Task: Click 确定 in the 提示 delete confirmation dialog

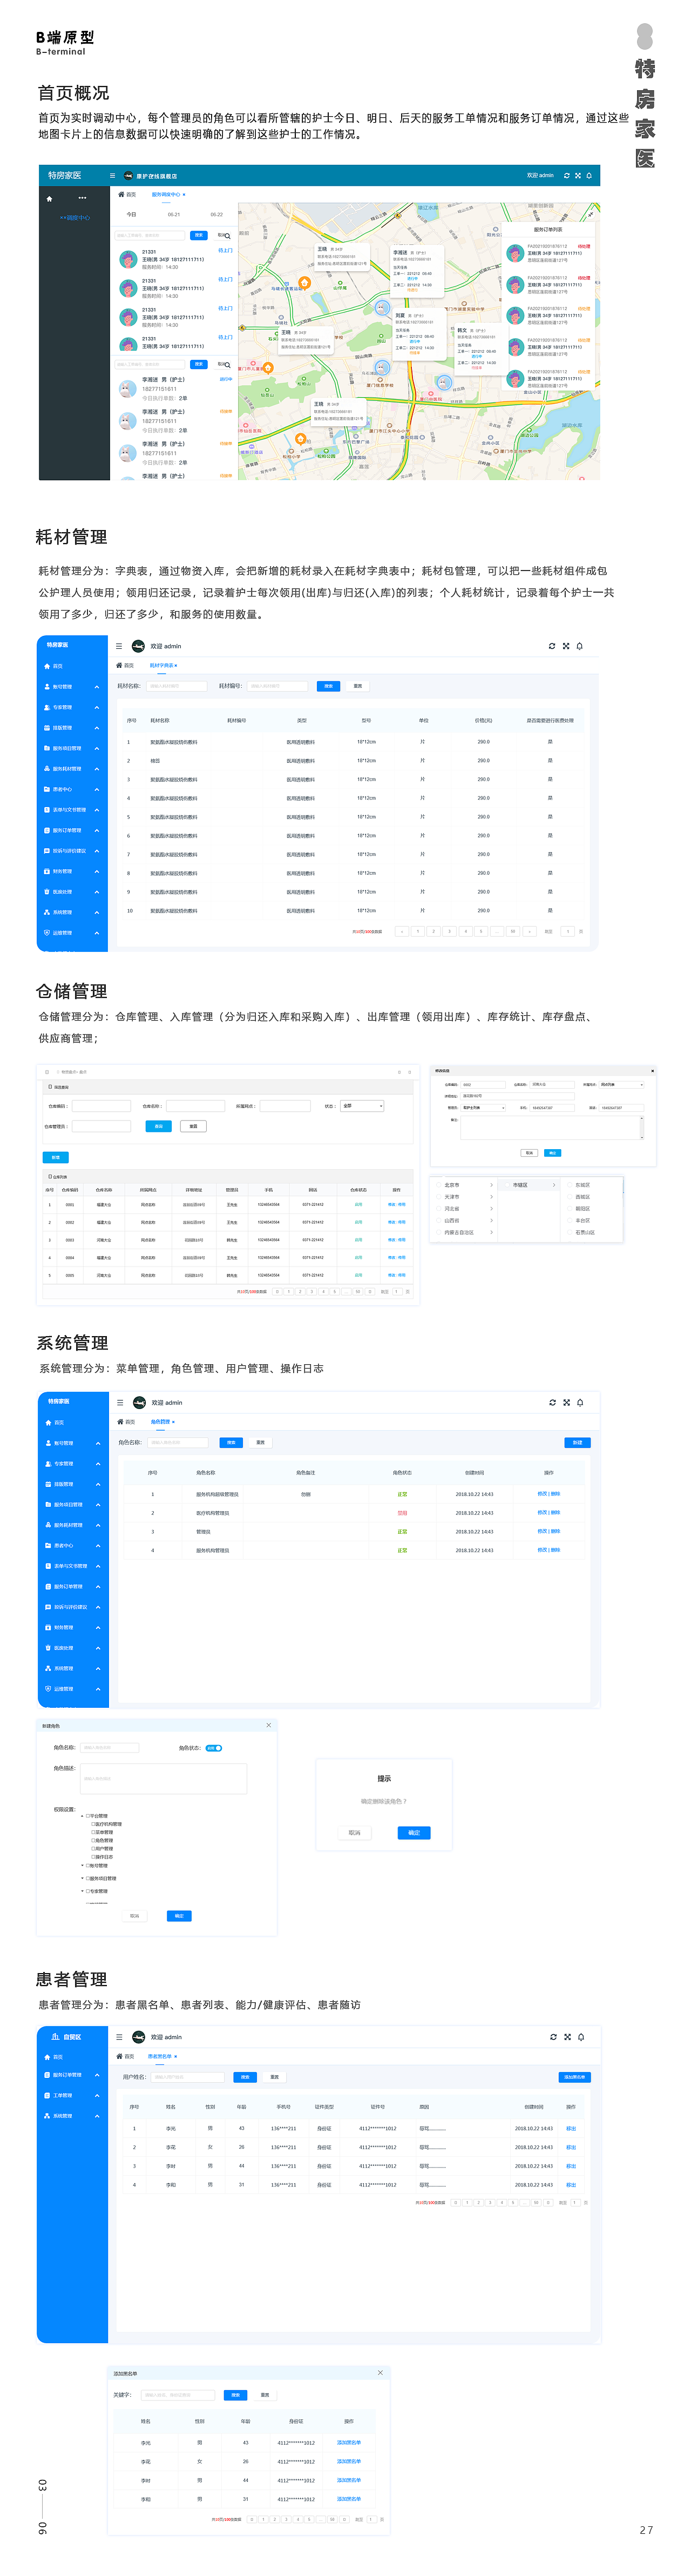Action: (415, 1833)
